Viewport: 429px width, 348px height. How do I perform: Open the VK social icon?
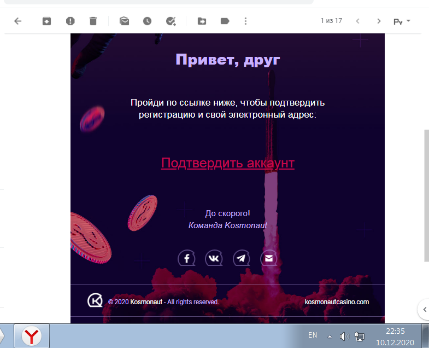coord(214,258)
